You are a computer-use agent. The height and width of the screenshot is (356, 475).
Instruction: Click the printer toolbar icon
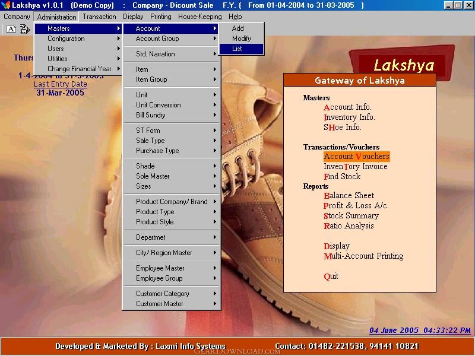(x=24, y=29)
